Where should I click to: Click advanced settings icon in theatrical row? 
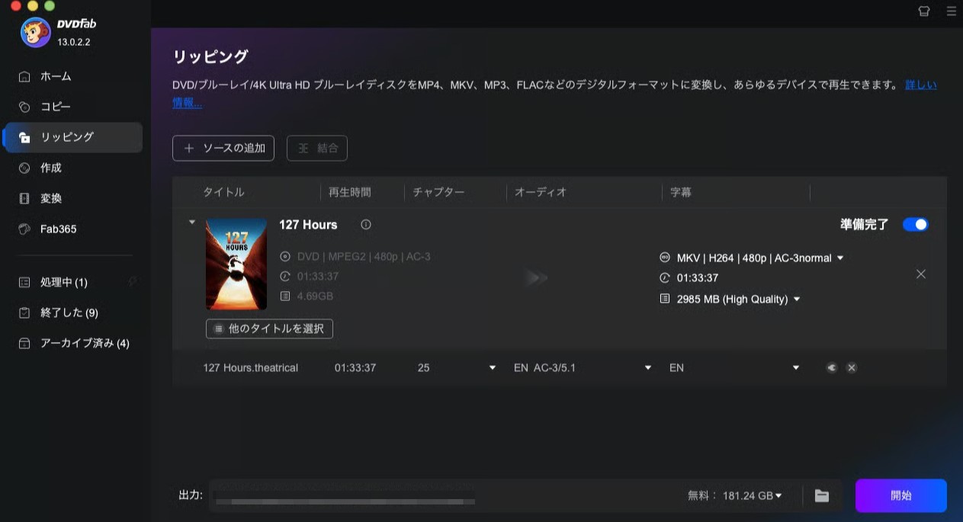coord(832,367)
